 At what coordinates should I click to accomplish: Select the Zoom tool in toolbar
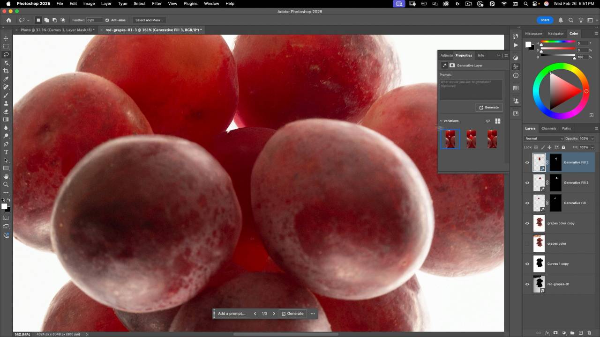6,184
